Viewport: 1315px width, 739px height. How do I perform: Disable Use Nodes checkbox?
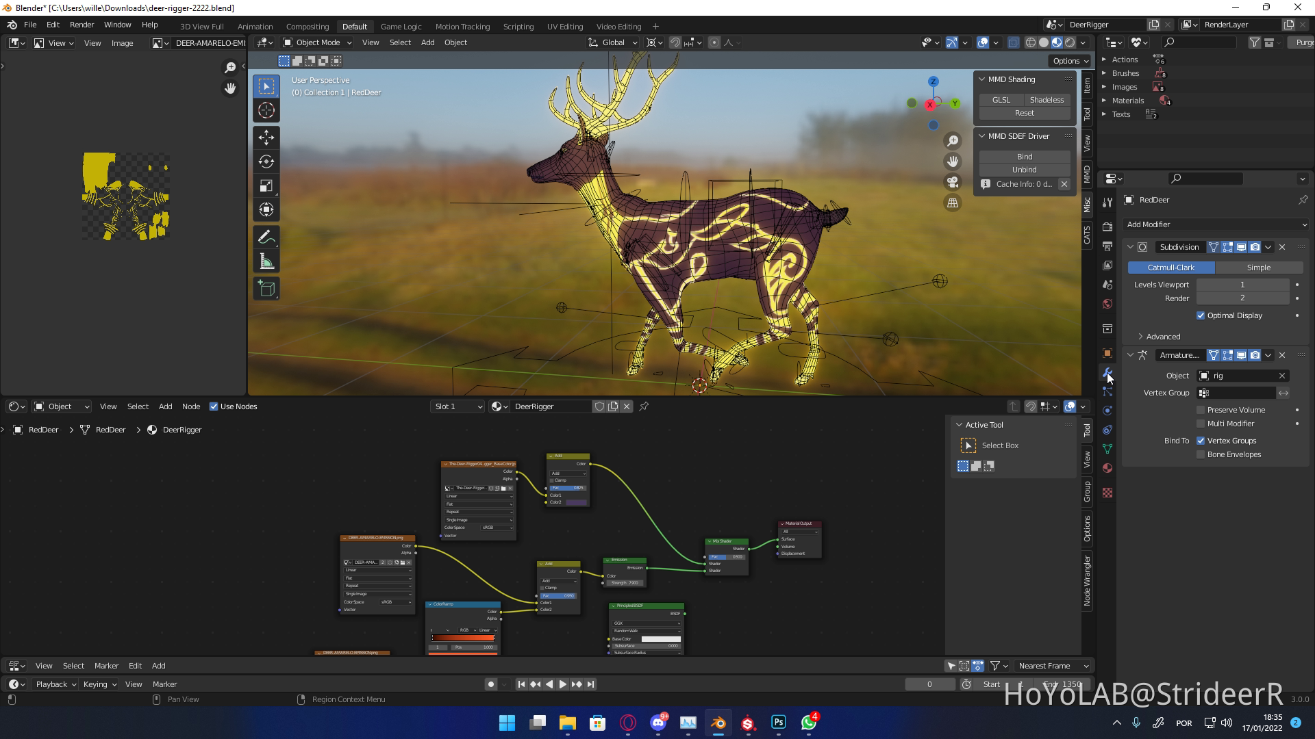214,406
